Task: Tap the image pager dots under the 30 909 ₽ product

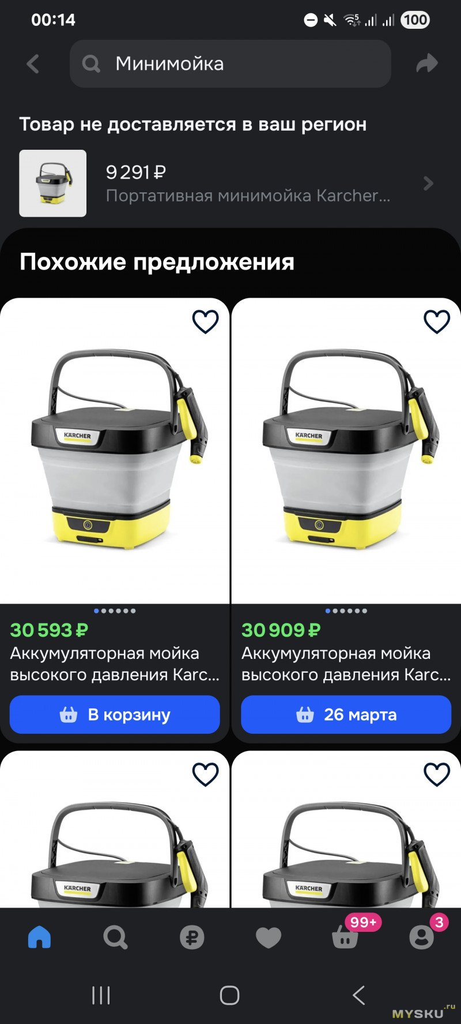Action: click(x=346, y=611)
